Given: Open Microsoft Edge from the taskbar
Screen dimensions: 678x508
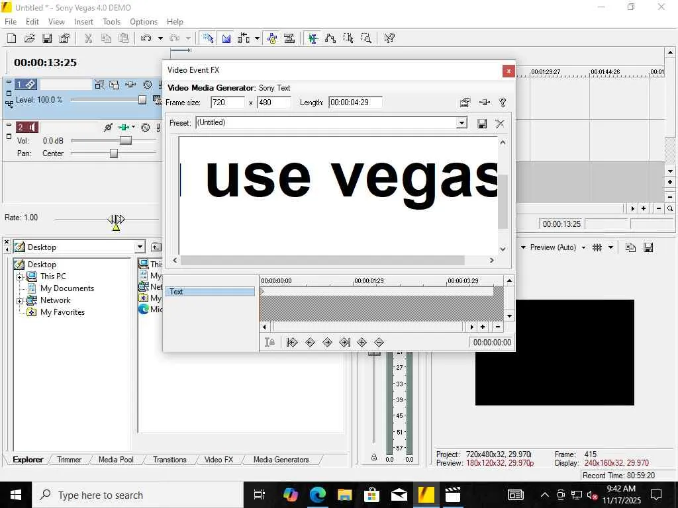Looking at the screenshot, I should point(317,495).
